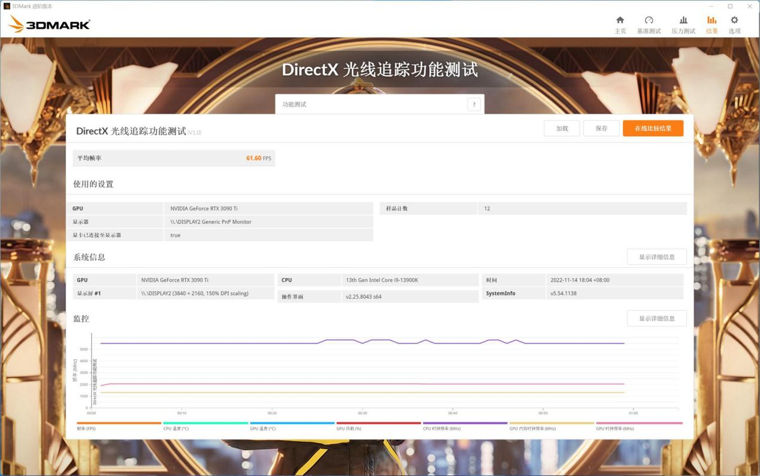Viewport: 760px width, 476px height.
Task: Toggle the GPU 负载 (%) legend item
Action: tap(379, 426)
